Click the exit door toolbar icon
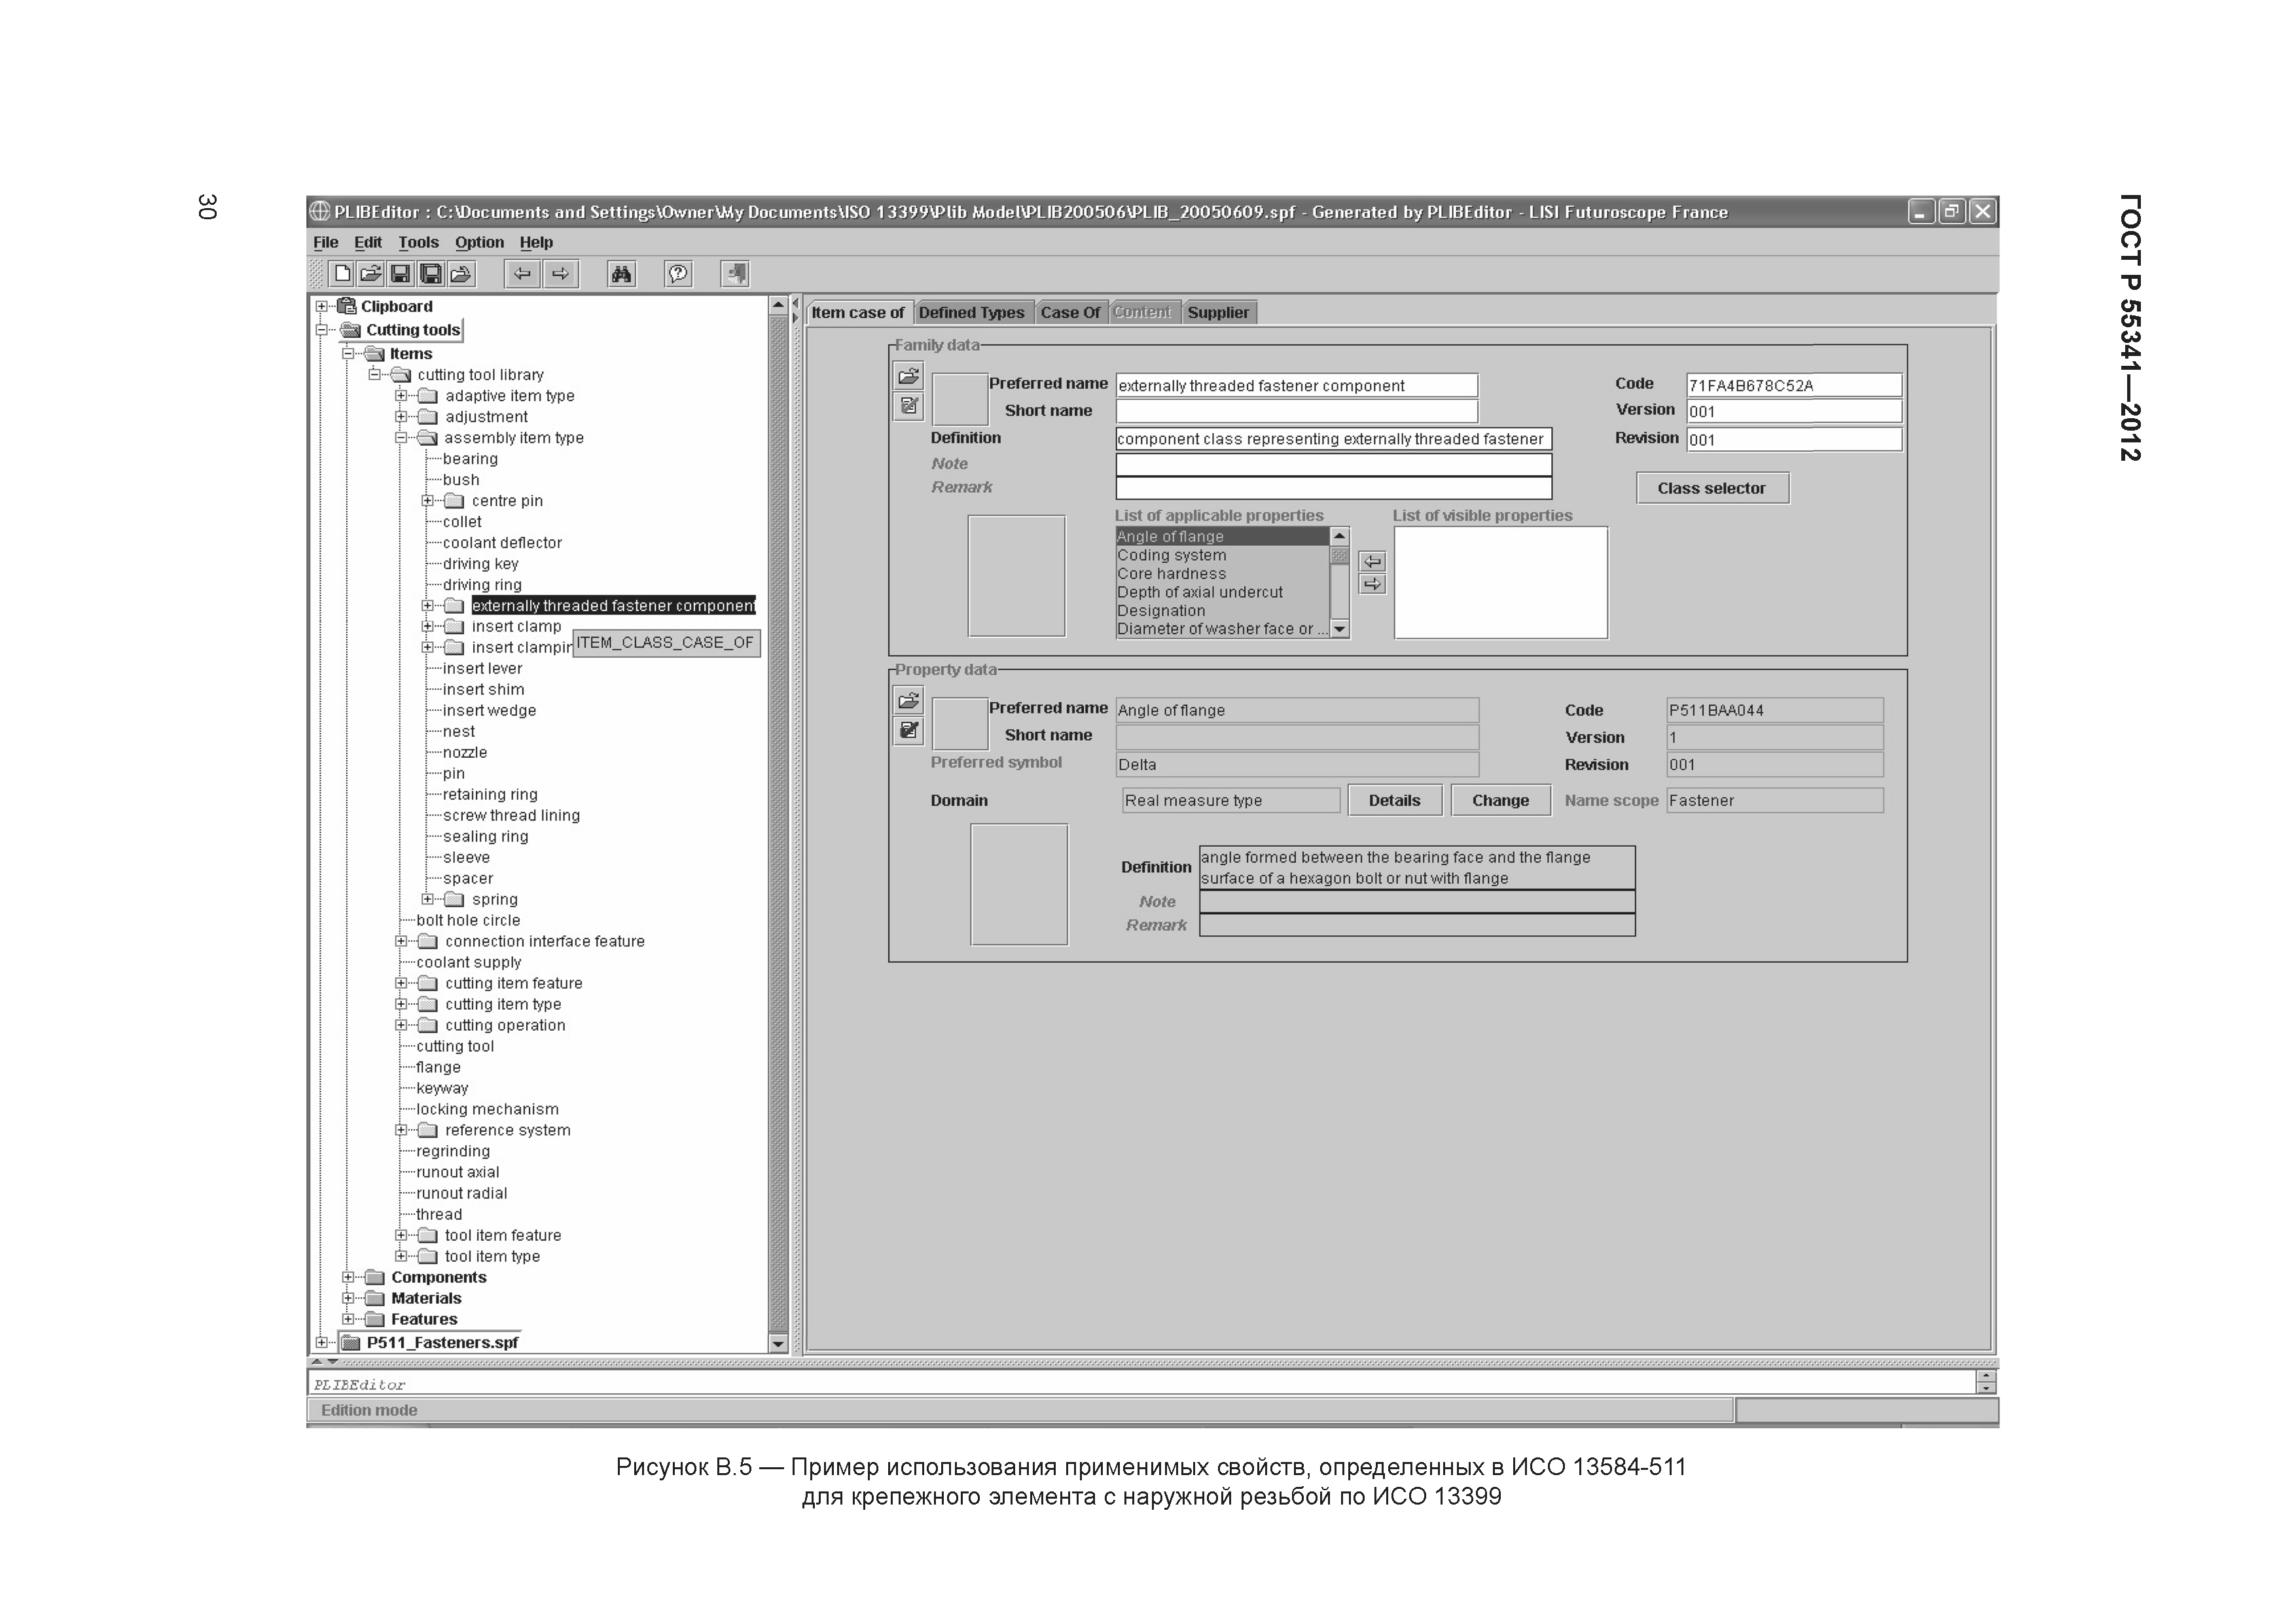2296x1623 pixels. pyautogui.click(x=735, y=273)
